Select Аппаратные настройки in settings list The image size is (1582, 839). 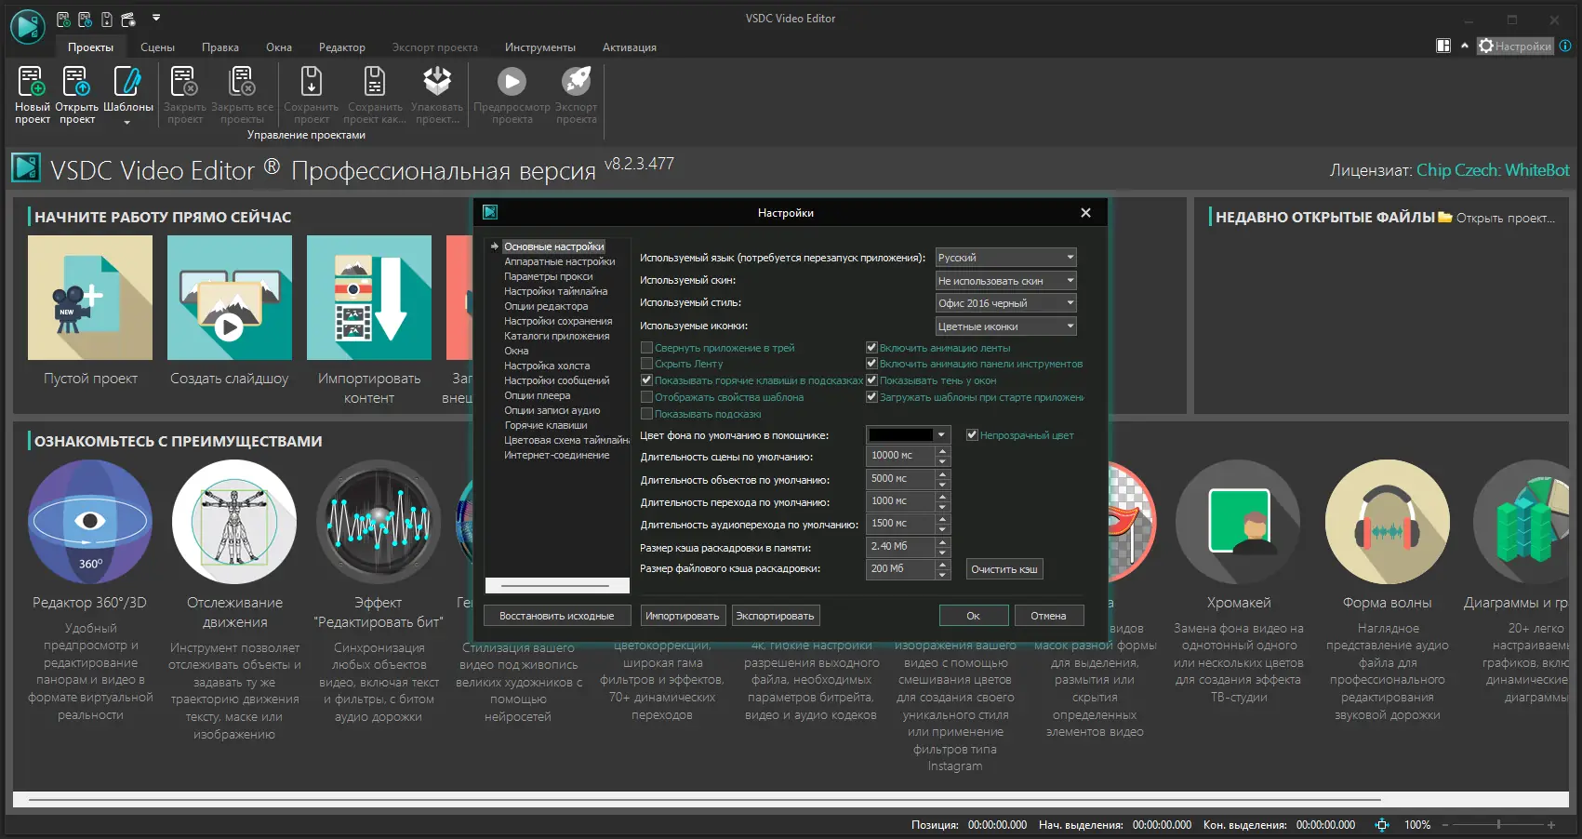[x=560, y=261]
